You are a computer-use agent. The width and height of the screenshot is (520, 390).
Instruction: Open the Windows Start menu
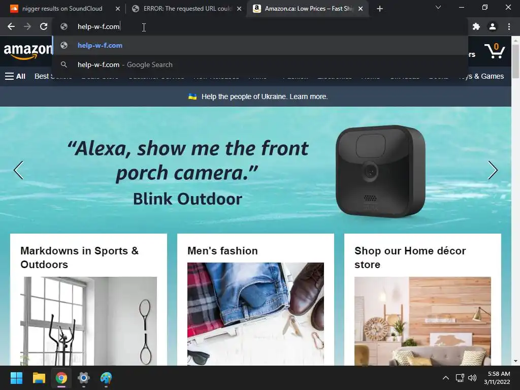(x=16, y=378)
